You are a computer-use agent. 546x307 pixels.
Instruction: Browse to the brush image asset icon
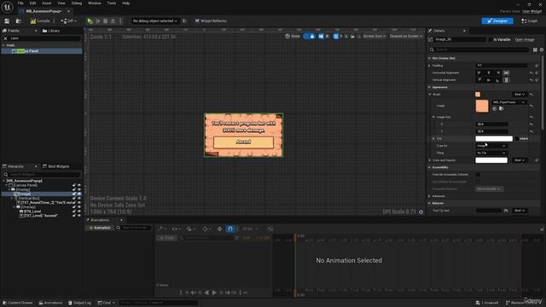(x=501, y=109)
